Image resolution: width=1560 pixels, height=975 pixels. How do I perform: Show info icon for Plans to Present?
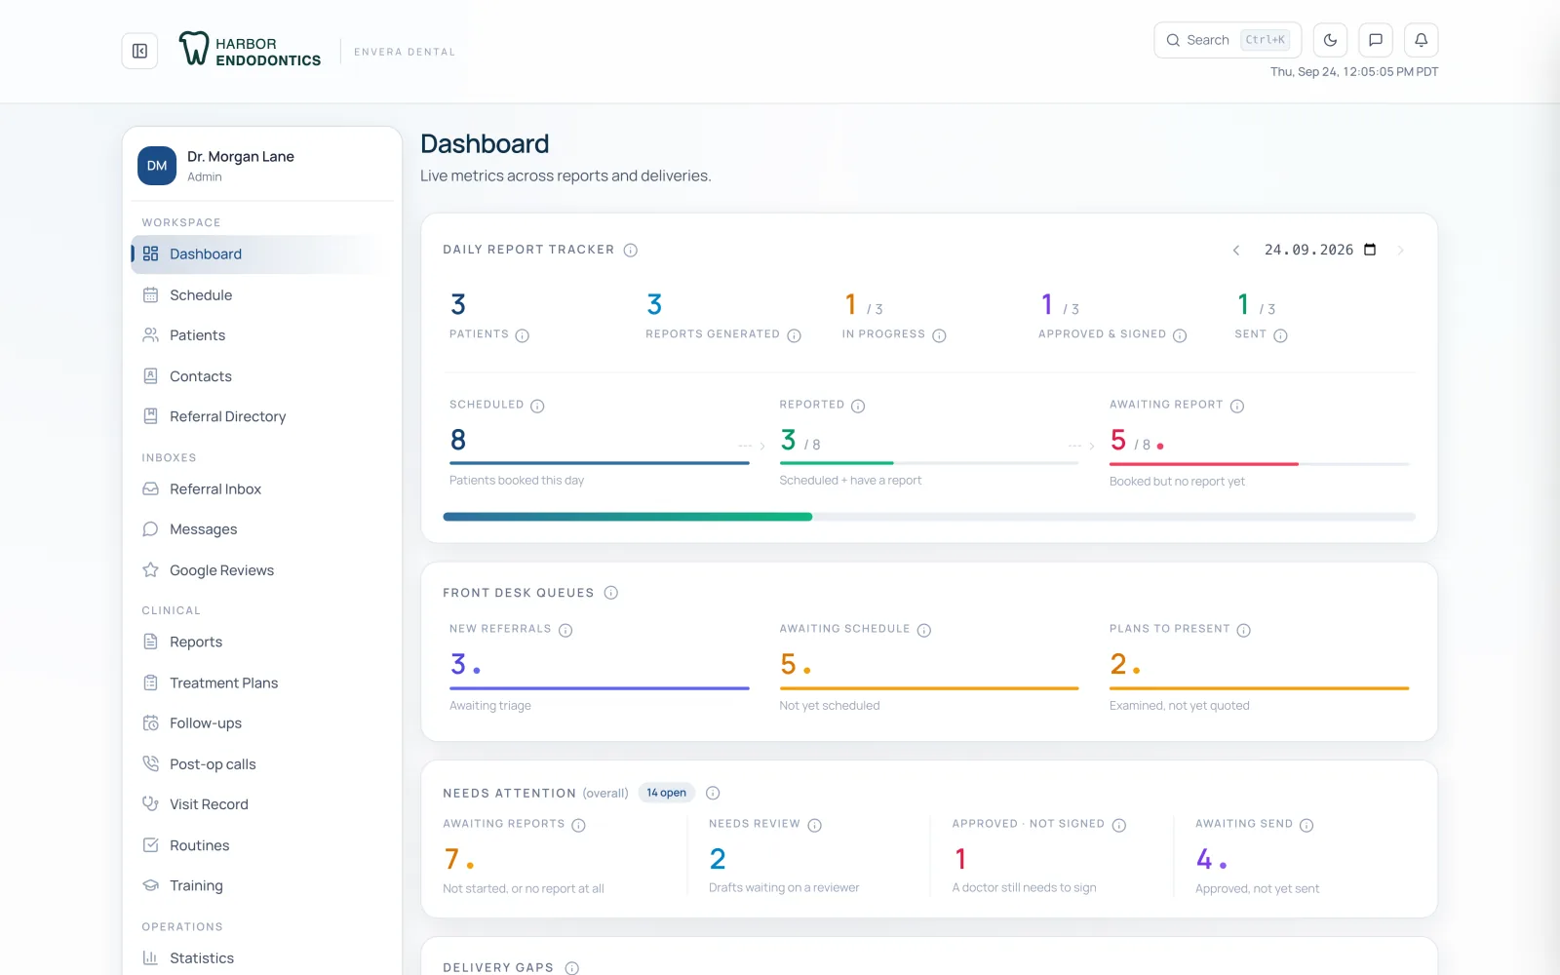coord(1244,630)
